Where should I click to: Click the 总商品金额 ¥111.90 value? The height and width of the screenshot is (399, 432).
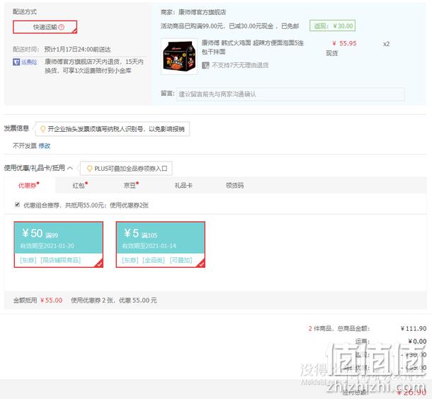click(x=414, y=329)
